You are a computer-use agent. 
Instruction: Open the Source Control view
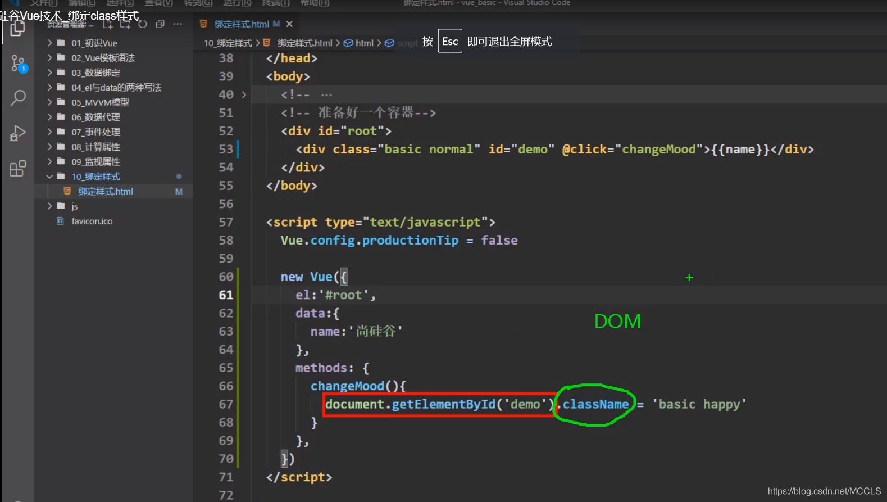tap(18, 64)
